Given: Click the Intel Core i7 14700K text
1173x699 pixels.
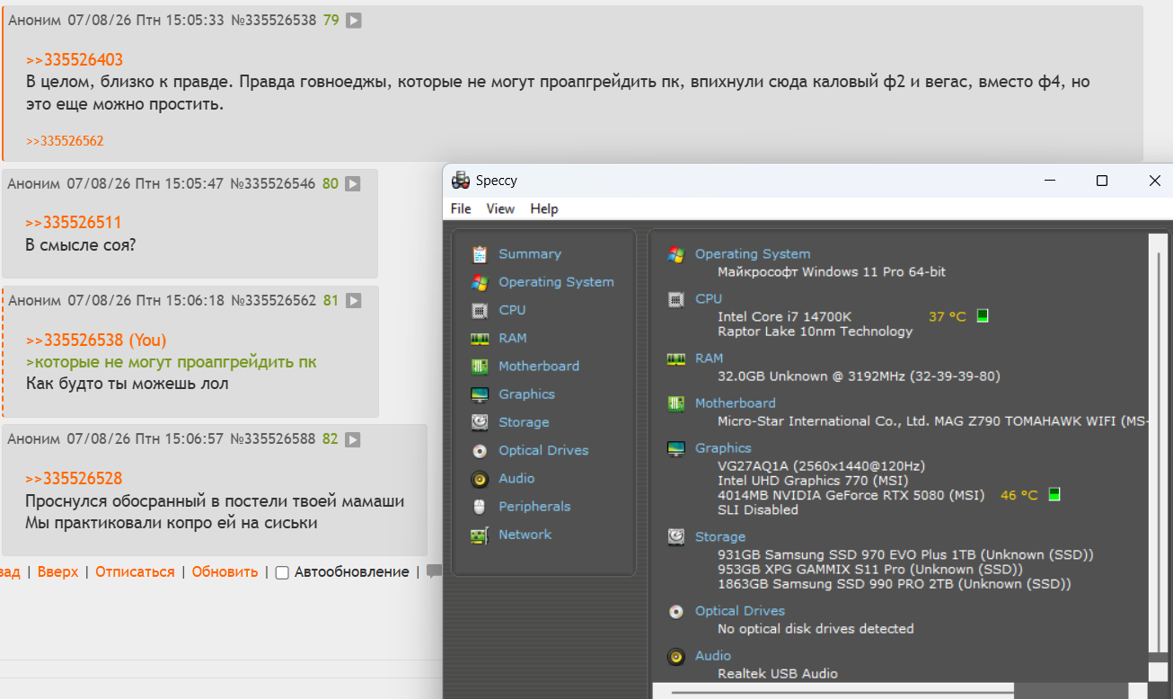Looking at the screenshot, I should coord(785,316).
